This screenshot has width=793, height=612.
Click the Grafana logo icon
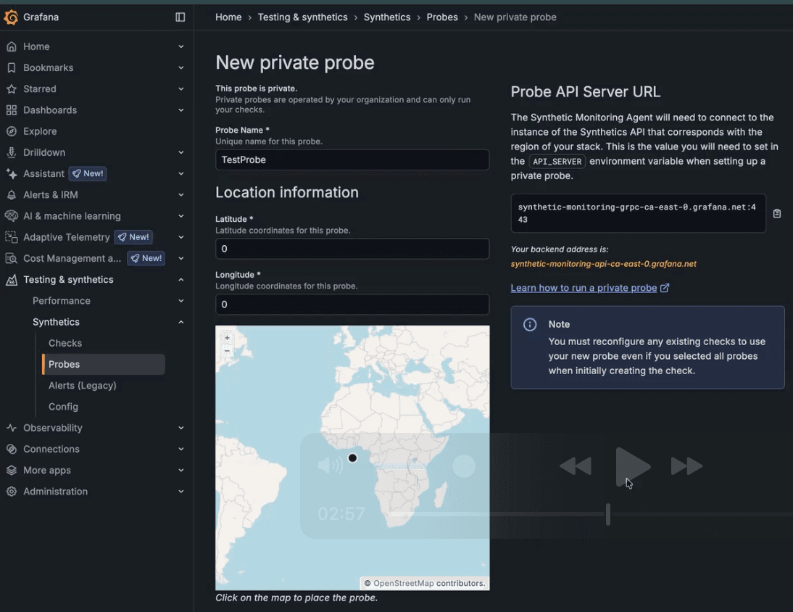(x=12, y=16)
